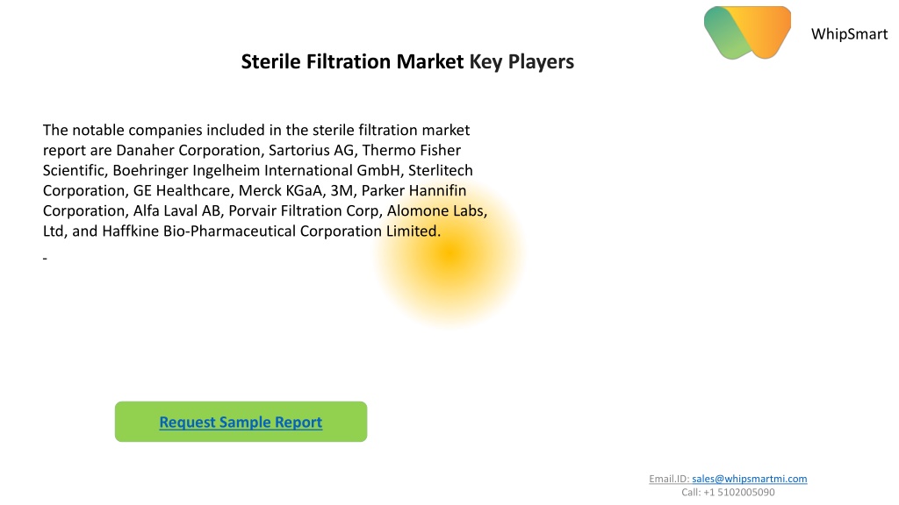Open the Request Sample Report link
The width and height of the screenshot is (899, 505).
(241, 423)
